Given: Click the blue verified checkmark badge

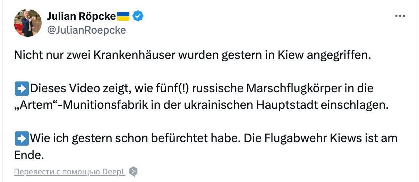Looking at the screenshot, I should [x=138, y=16].
